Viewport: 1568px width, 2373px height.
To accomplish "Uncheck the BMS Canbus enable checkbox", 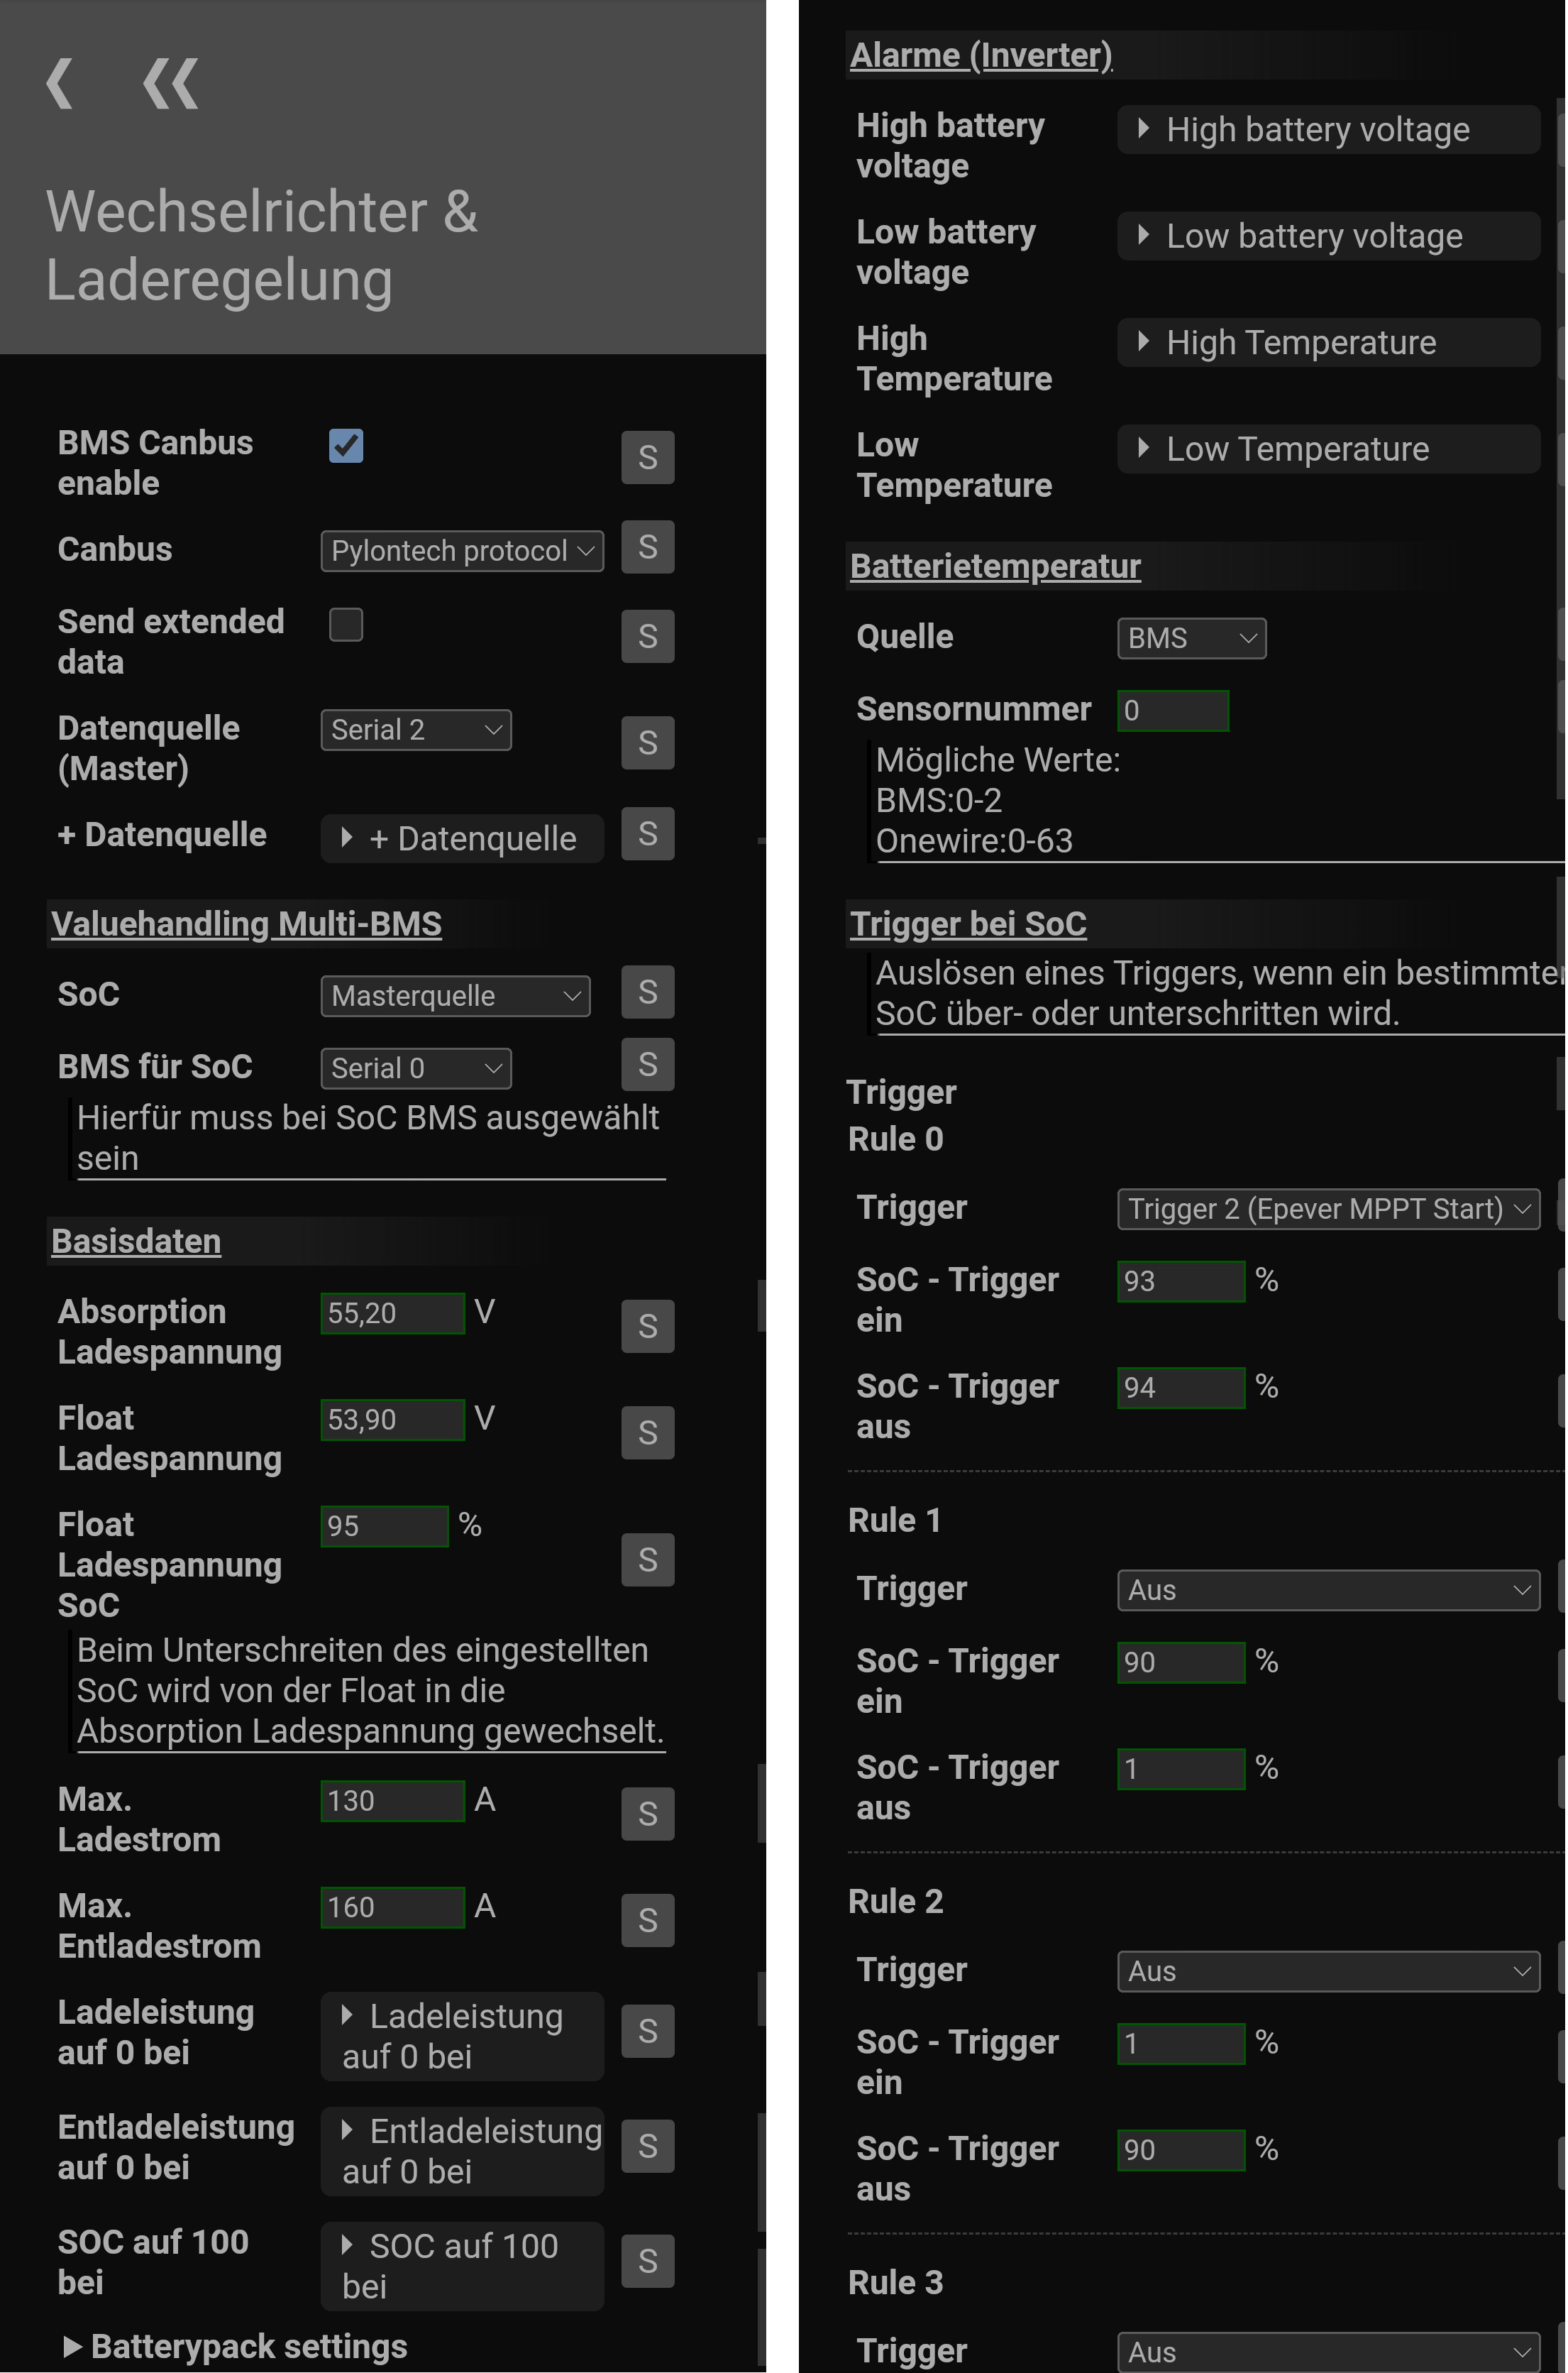I will tap(346, 445).
